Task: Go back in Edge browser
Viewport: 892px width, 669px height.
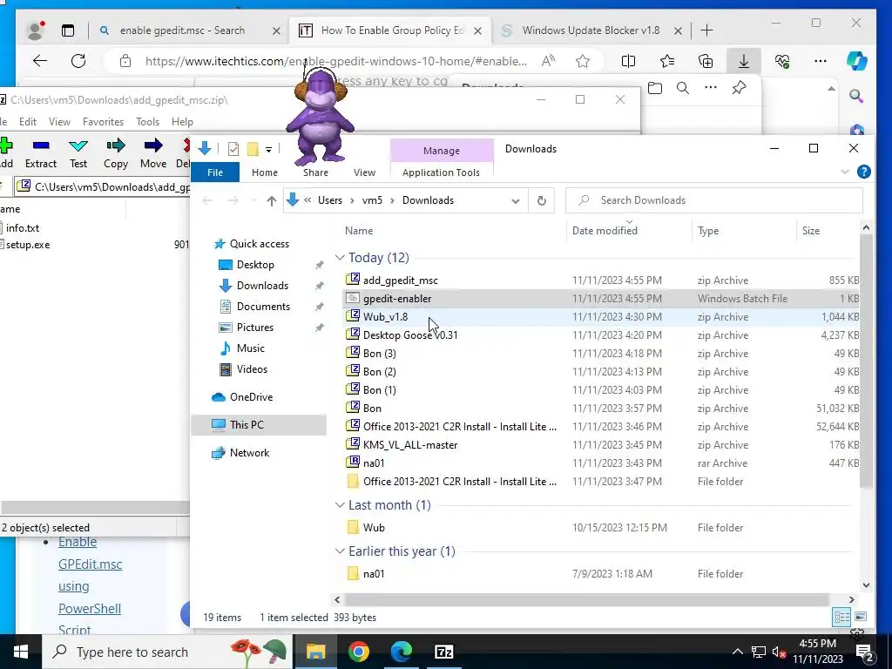Action: [x=40, y=61]
